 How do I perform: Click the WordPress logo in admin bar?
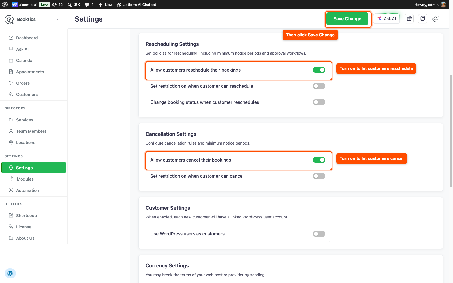(5, 5)
